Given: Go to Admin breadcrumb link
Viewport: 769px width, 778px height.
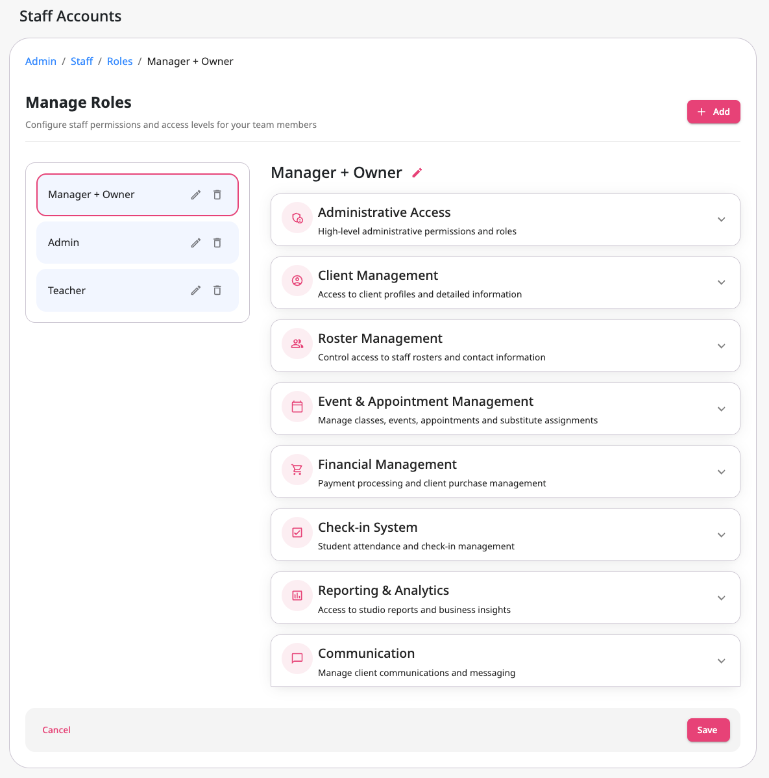Looking at the screenshot, I should (41, 62).
